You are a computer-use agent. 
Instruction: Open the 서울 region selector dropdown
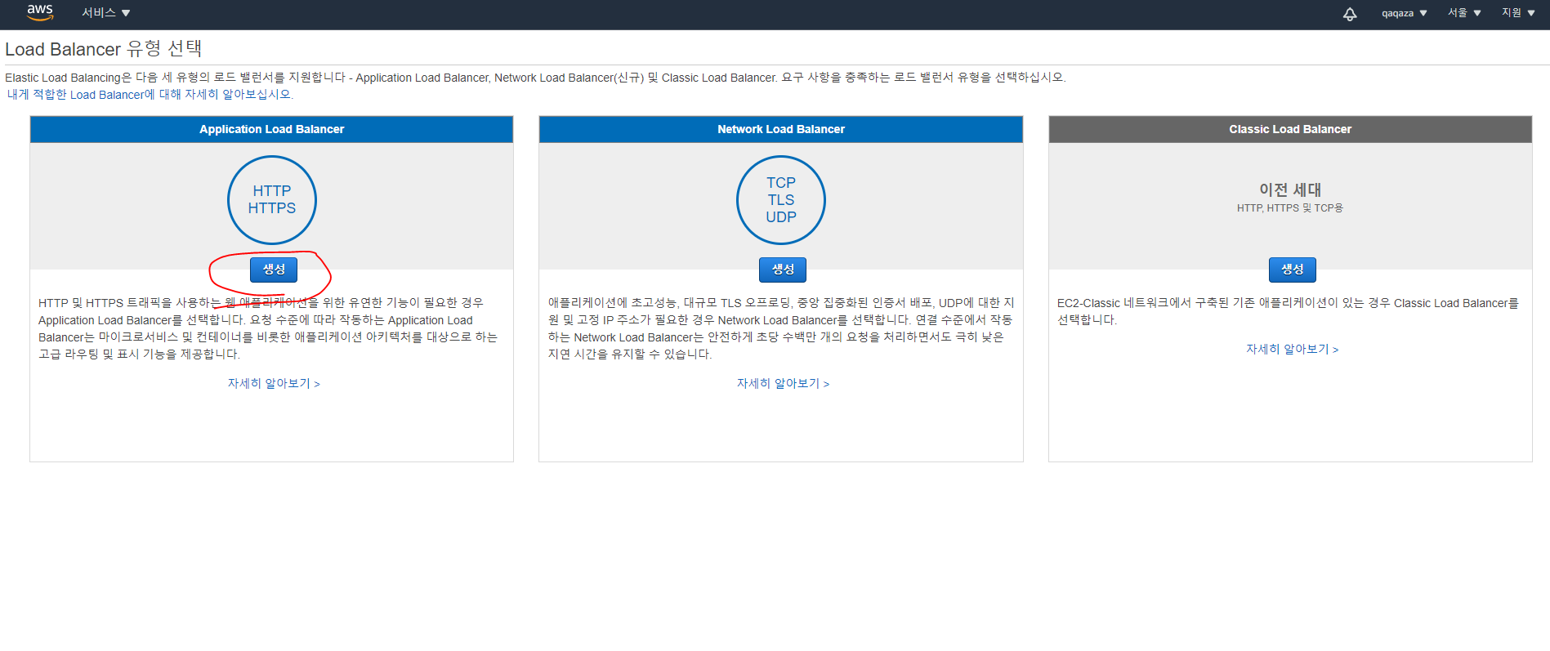[x=1464, y=13]
